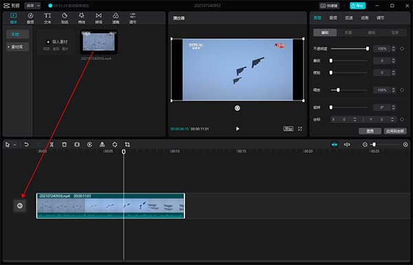The height and width of the screenshot is (265, 413).
Task: Toggle scale keyframe diamond
Action: [x=402, y=90]
